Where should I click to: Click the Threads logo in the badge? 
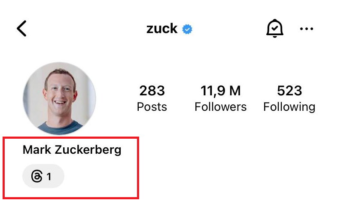[x=37, y=176]
